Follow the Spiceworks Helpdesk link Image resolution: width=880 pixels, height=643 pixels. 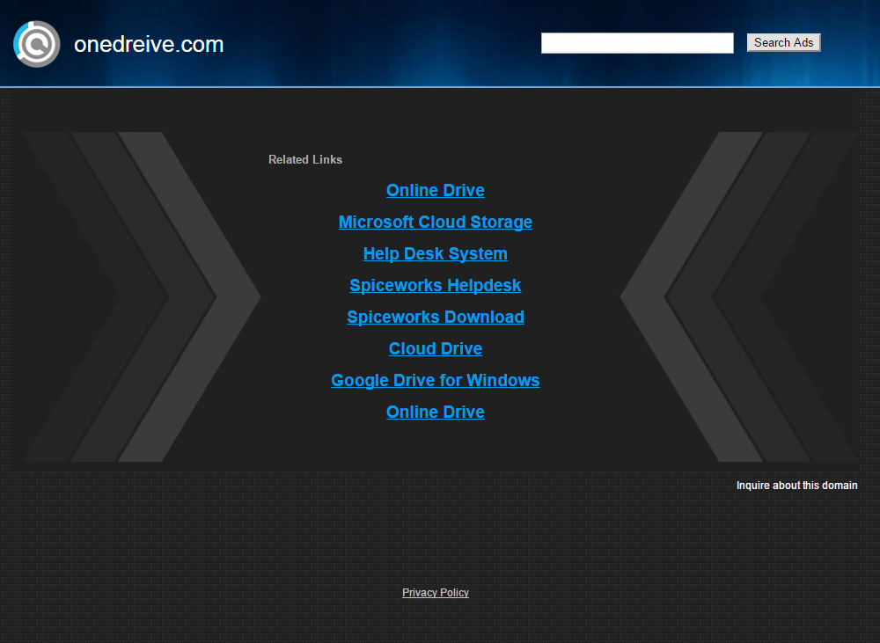pyautogui.click(x=435, y=286)
